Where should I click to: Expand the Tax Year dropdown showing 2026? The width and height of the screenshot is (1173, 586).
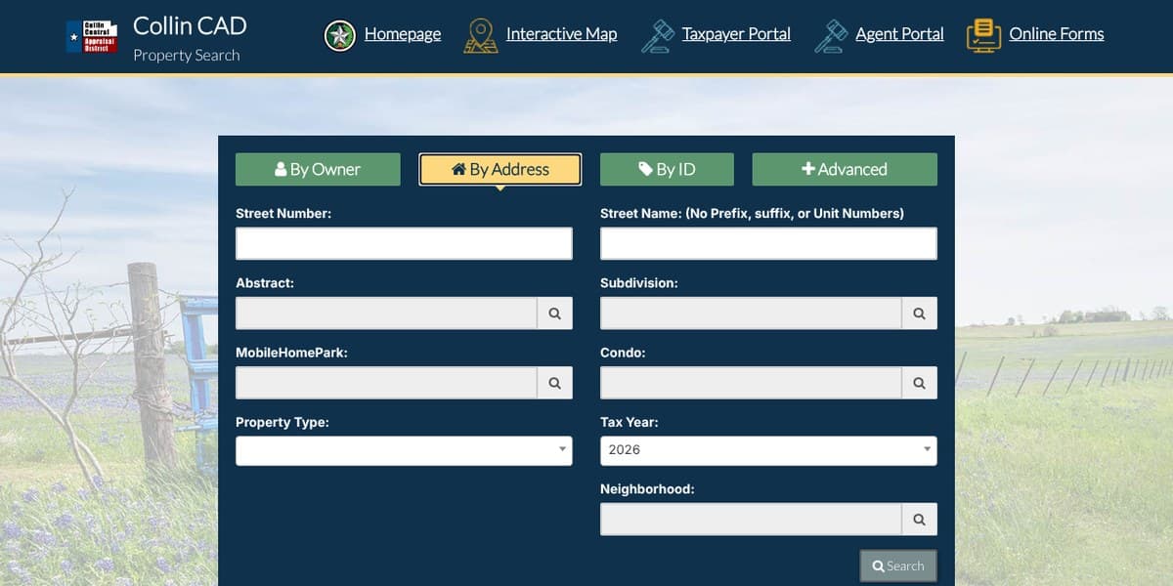point(768,450)
